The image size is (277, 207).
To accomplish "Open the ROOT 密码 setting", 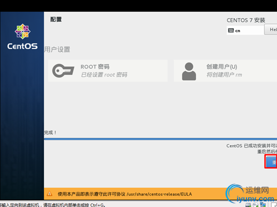I will [108, 71].
